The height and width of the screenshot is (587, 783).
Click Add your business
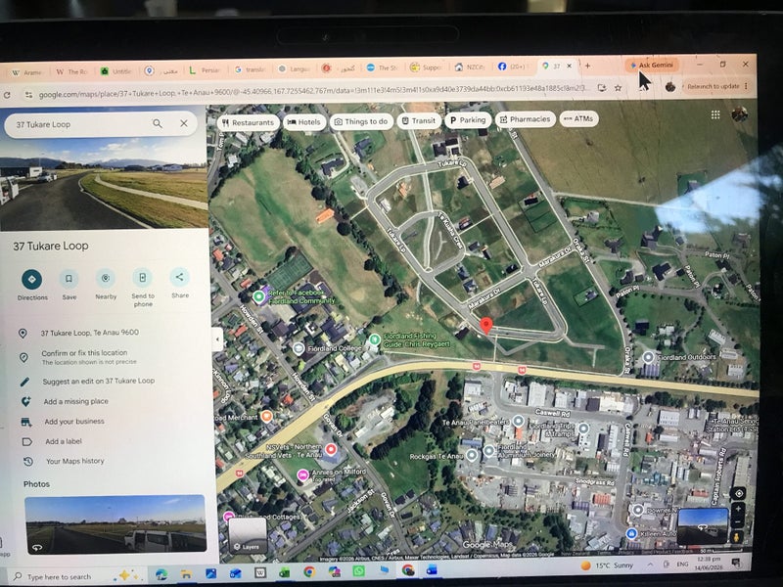74,422
